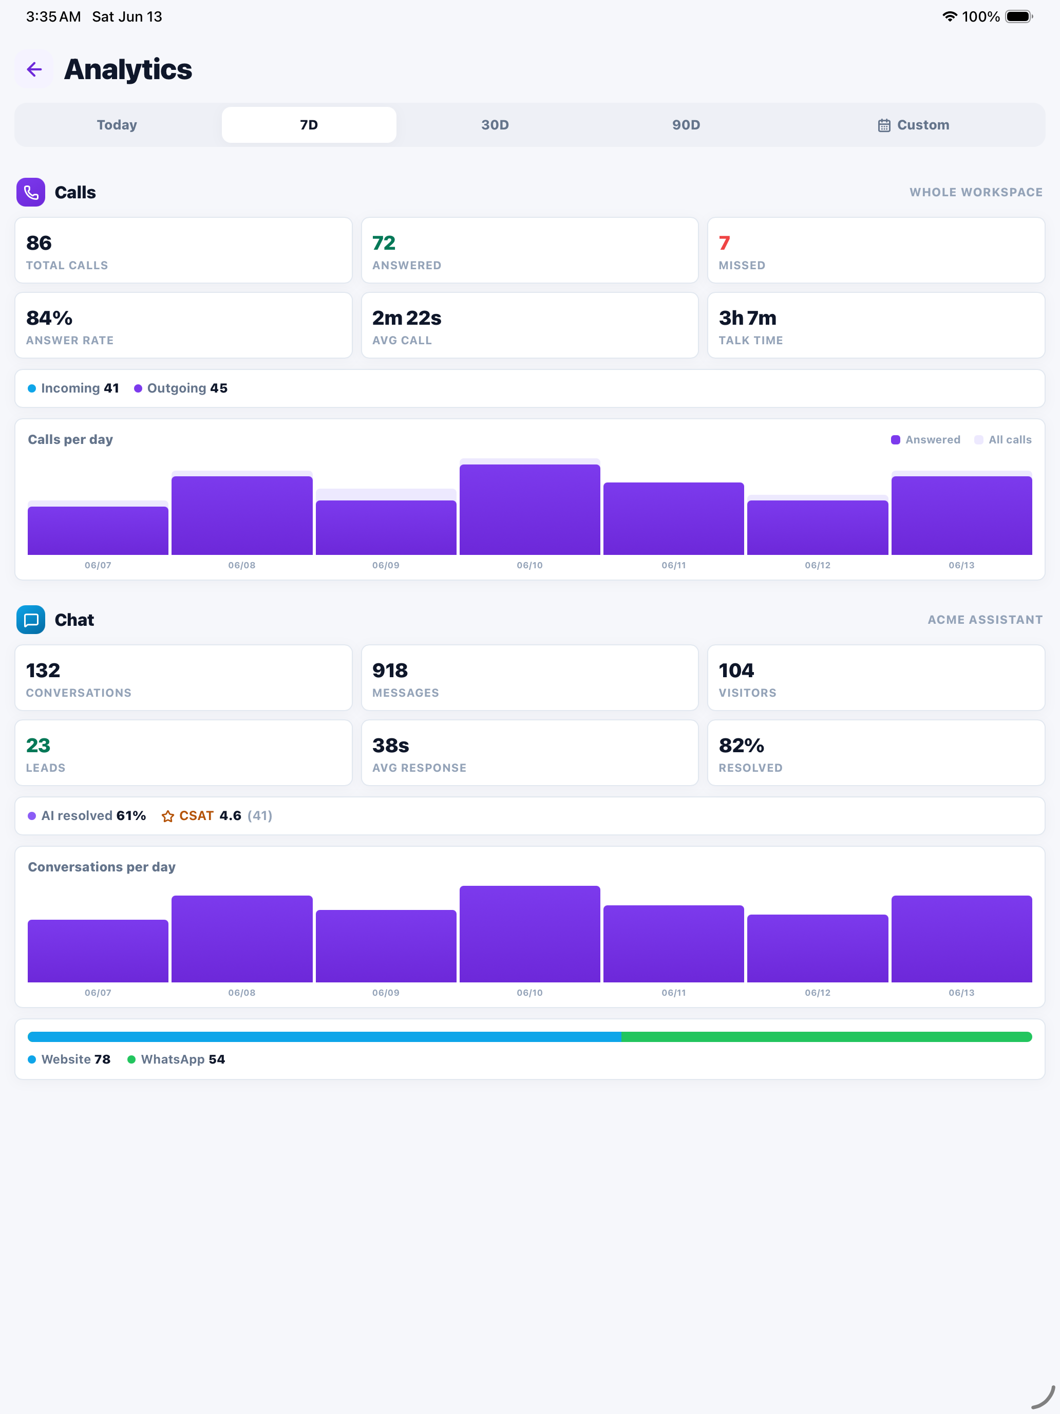The height and width of the screenshot is (1414, 1060).
Task: Switch to the 30D tab
Action: (495, 125)
